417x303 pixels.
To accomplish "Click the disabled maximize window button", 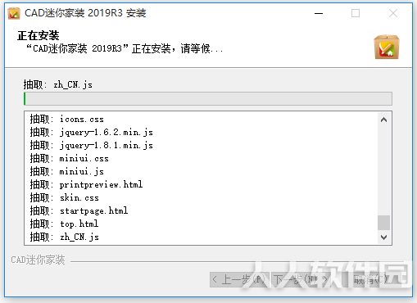I will pos(356,13).
